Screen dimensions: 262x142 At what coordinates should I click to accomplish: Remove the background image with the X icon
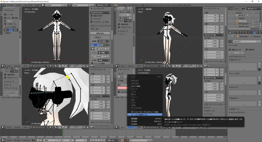(x=108, y=37)
